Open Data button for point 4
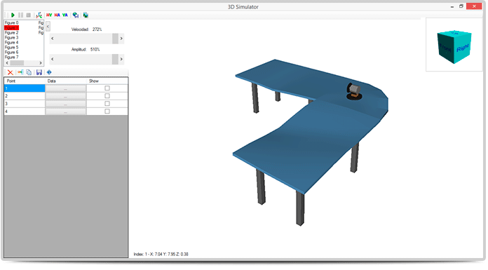 pyautogui.click(x=66, y=112)
